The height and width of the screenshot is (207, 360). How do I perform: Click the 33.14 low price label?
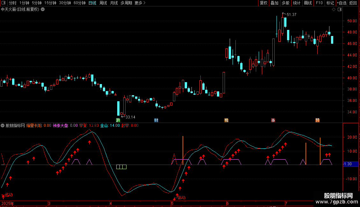130,117
